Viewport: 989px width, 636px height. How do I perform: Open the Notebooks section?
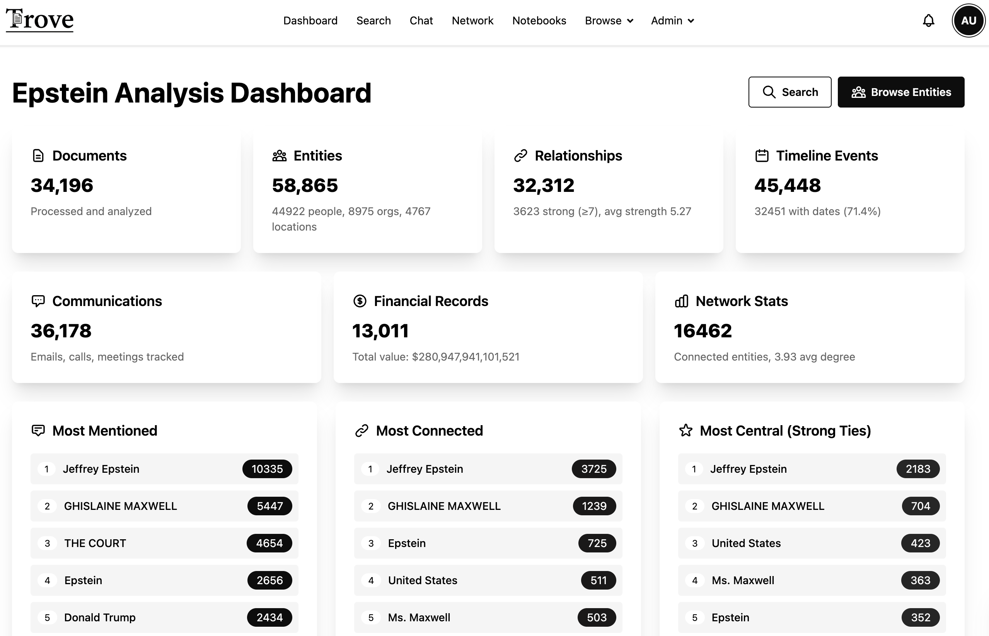539,20
